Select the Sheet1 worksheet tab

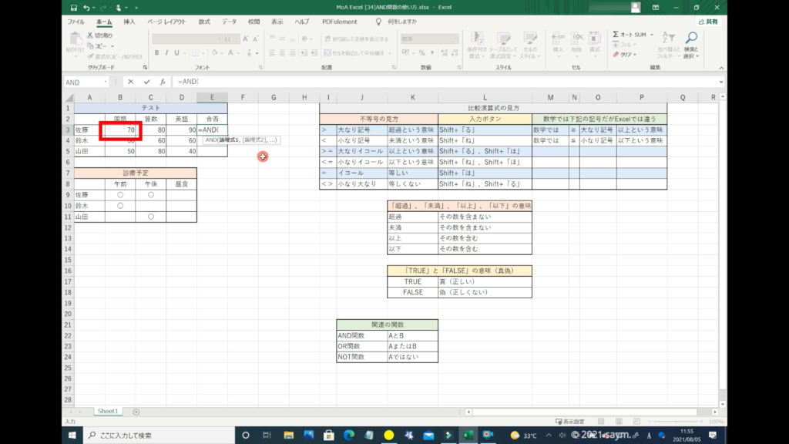(107, 412)
